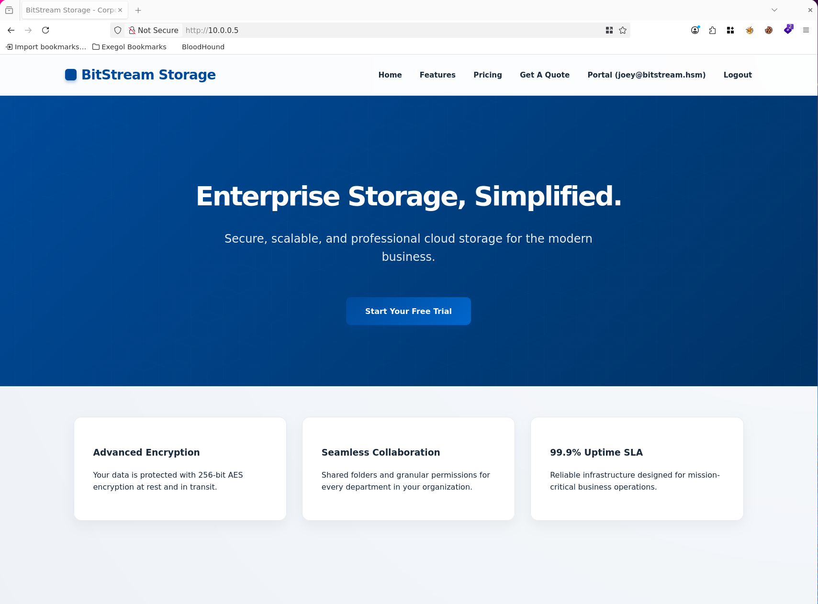Click the 99.9% Uptime SLA card heading
Image resolution: width=818 pixels, height=604 pixels.
pos(596,452)
